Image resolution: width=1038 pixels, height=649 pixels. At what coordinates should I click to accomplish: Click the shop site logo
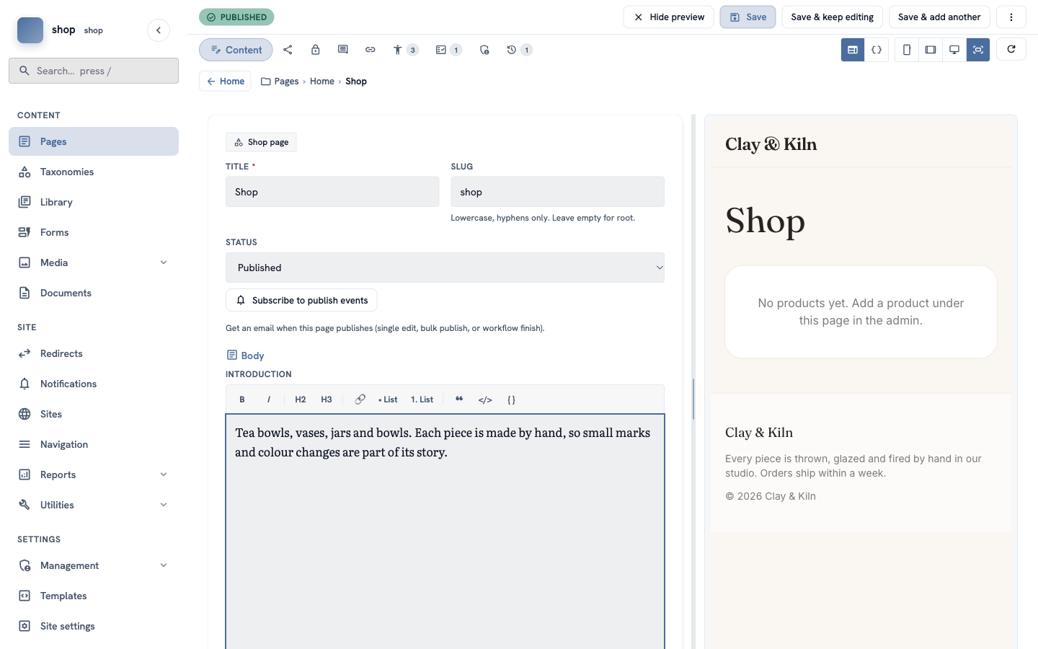(30, 30)
